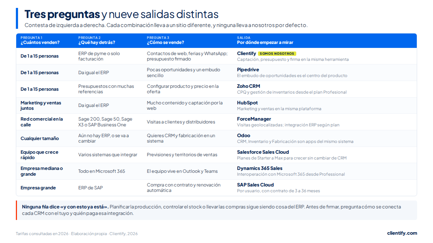This screenshot has width=433, height=243.
Task: Click 'Visitas geolocalizadas; integración ERP según plan'
Action: pyautogui.click(x=288, y=125)
